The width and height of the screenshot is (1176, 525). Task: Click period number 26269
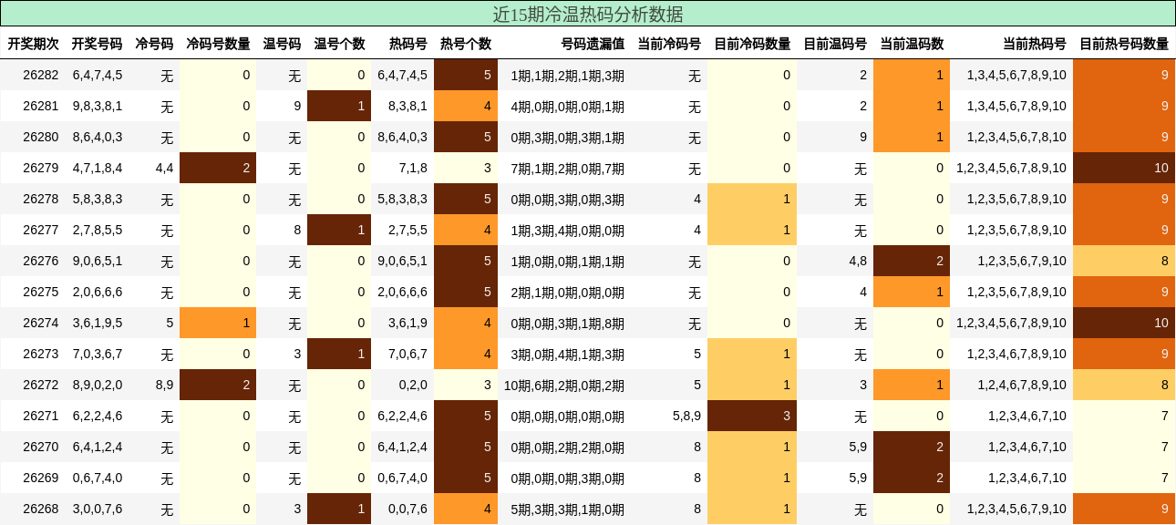41,478
